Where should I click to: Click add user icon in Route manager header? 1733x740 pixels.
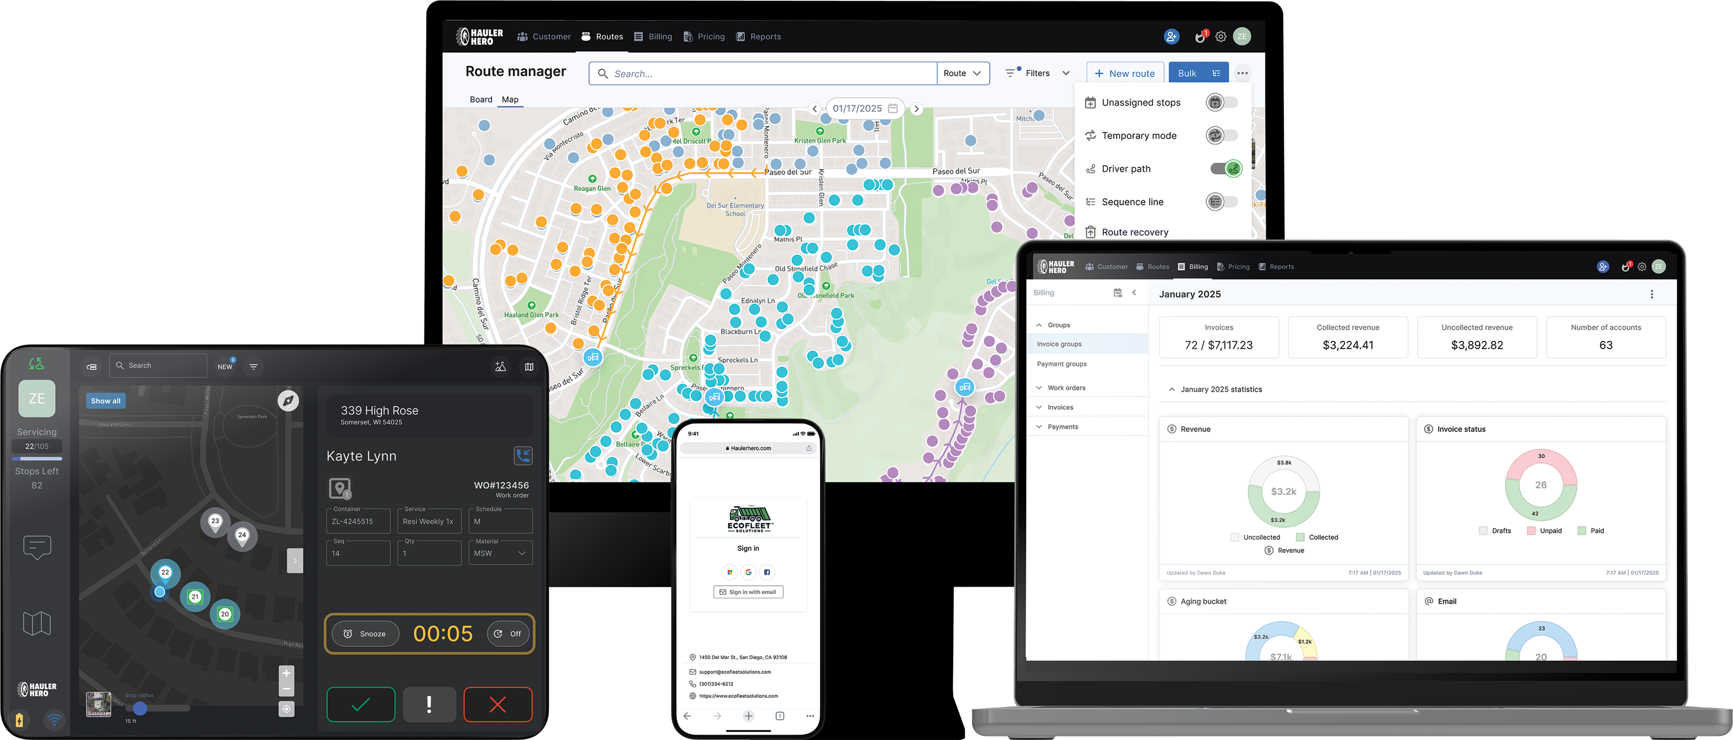[1171, 36]
